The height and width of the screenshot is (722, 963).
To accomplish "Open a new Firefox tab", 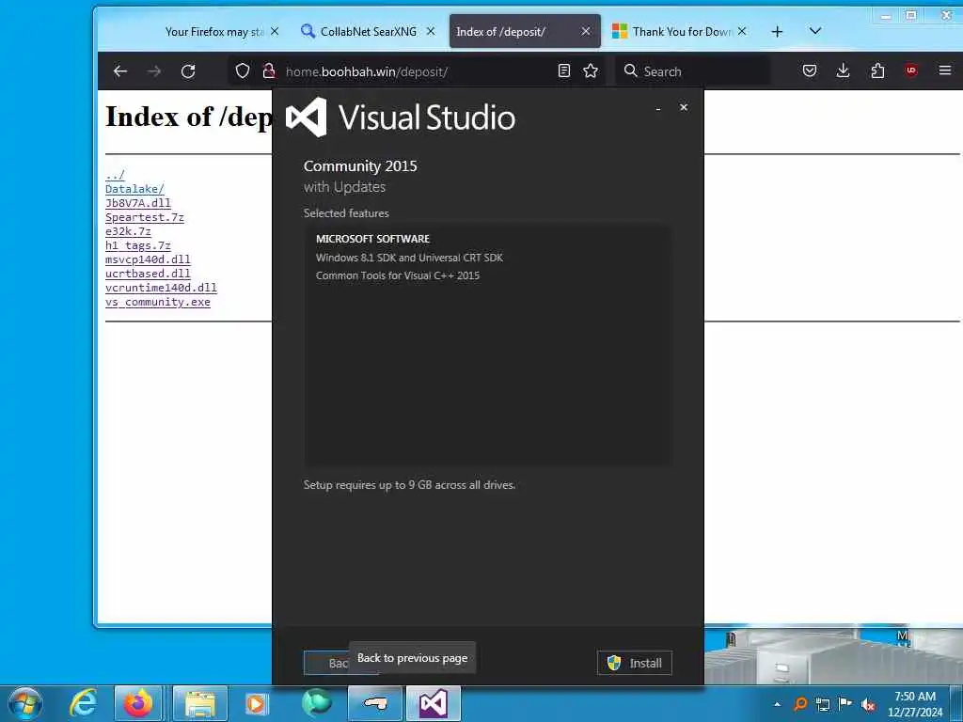I will pos(777,31).
